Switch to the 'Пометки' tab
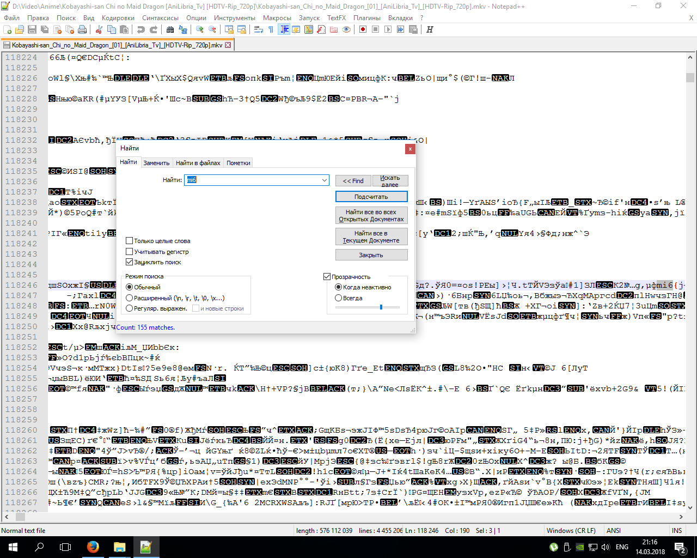Viewport: 697px width, 558px height. 239,163
